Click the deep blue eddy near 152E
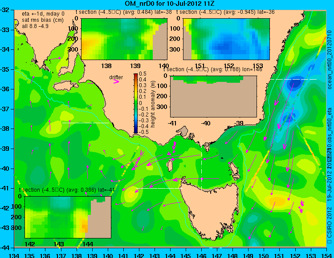The height and width of the screenshot is (258, 334). click(x=295, y=83)
